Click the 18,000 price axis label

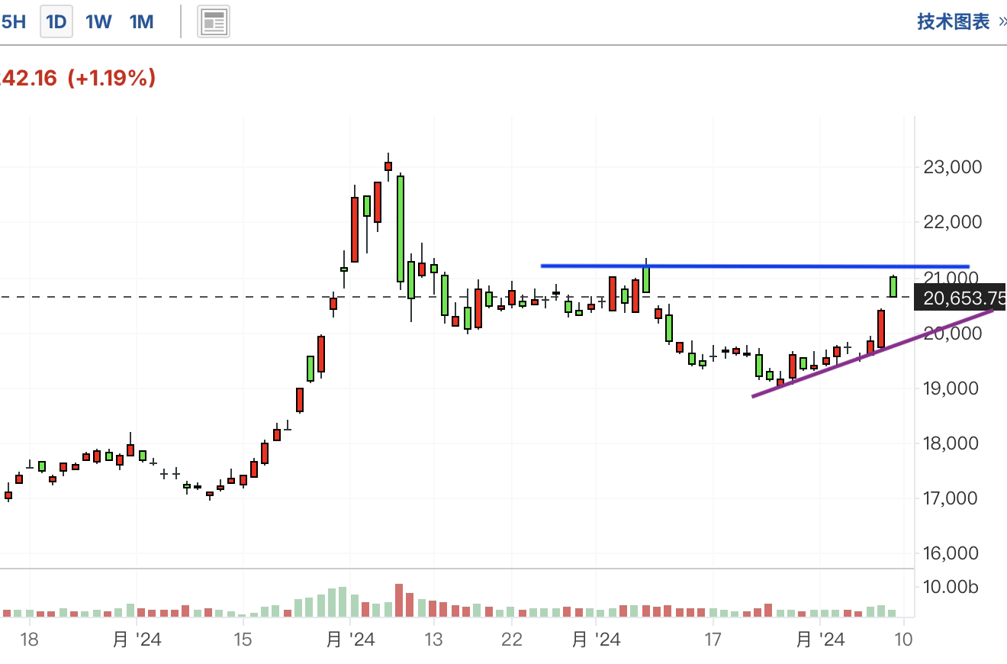(952, 443)
